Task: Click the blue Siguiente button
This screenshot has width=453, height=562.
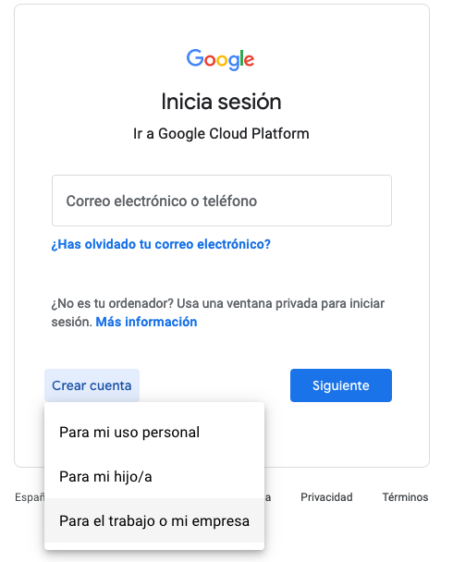Action: click(x=341, y=385)
